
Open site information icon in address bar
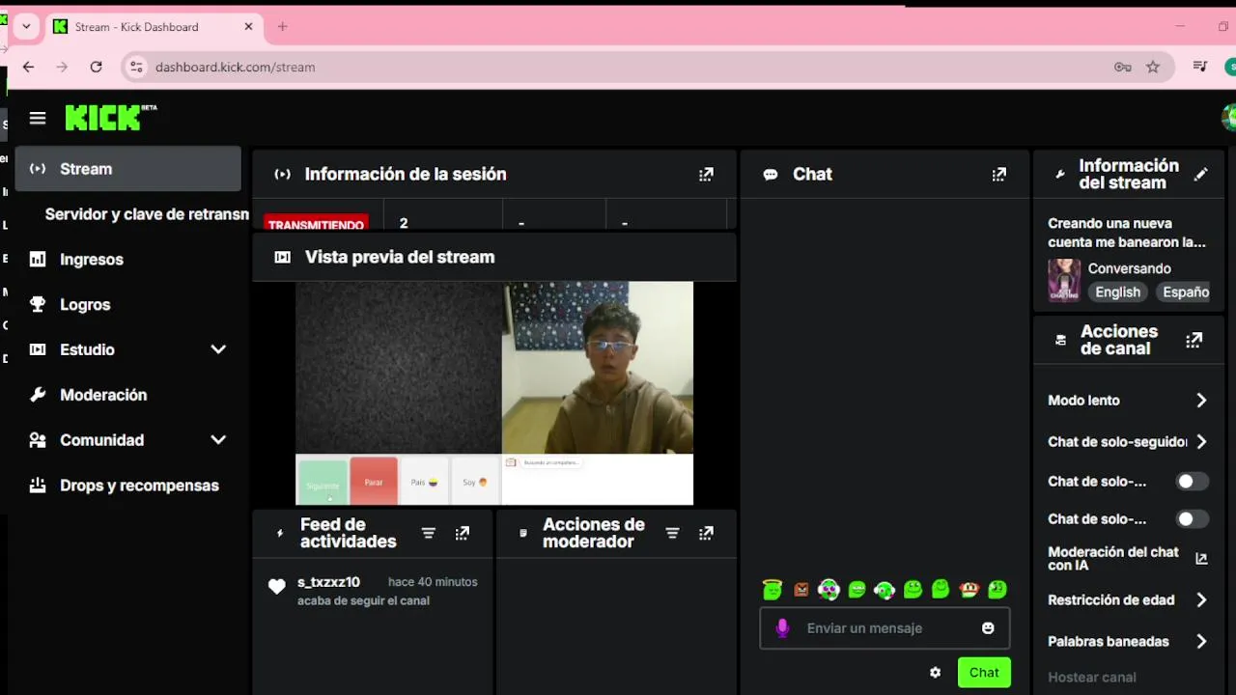pos(136,67)
